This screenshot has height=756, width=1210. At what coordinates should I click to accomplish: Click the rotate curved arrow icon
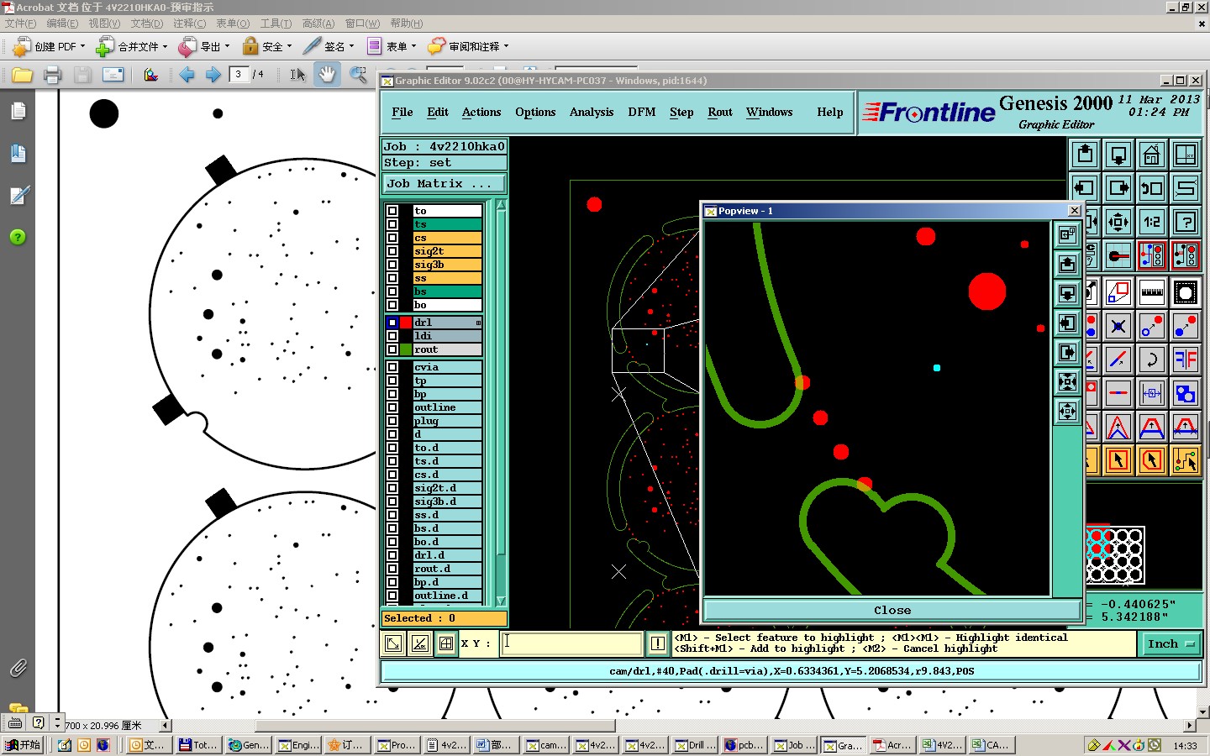click(x=1152, y=360)
